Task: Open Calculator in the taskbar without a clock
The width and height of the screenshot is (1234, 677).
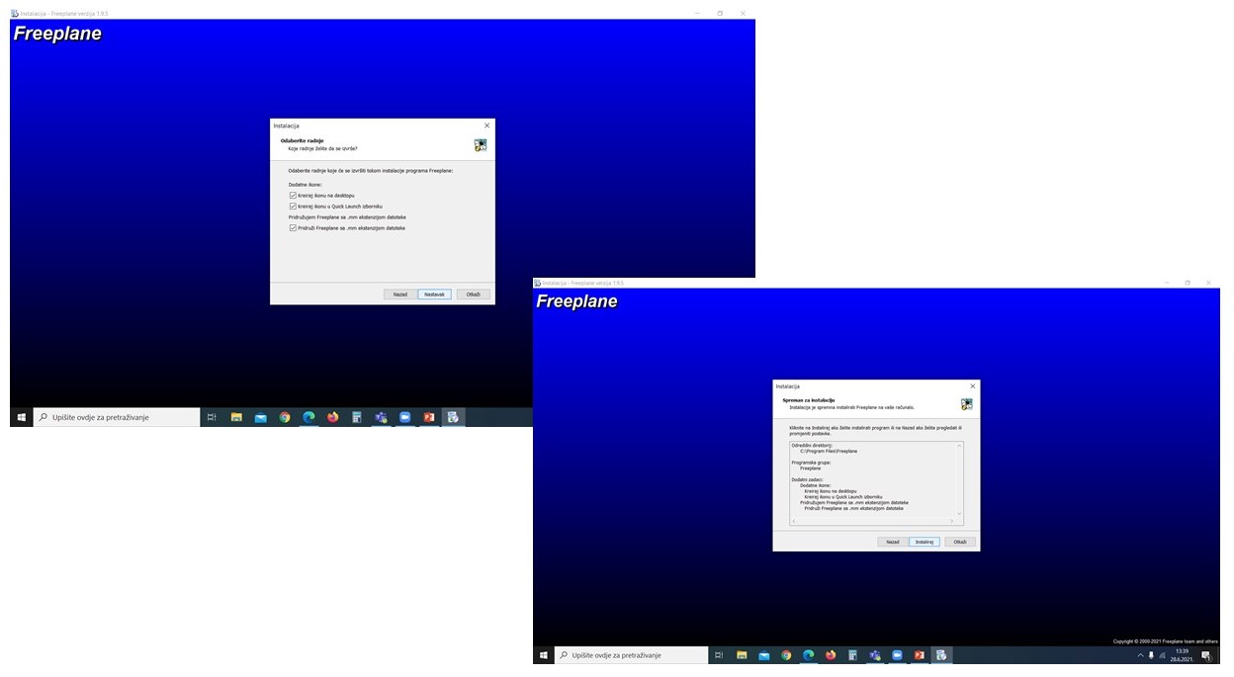Action: (357, 417)
